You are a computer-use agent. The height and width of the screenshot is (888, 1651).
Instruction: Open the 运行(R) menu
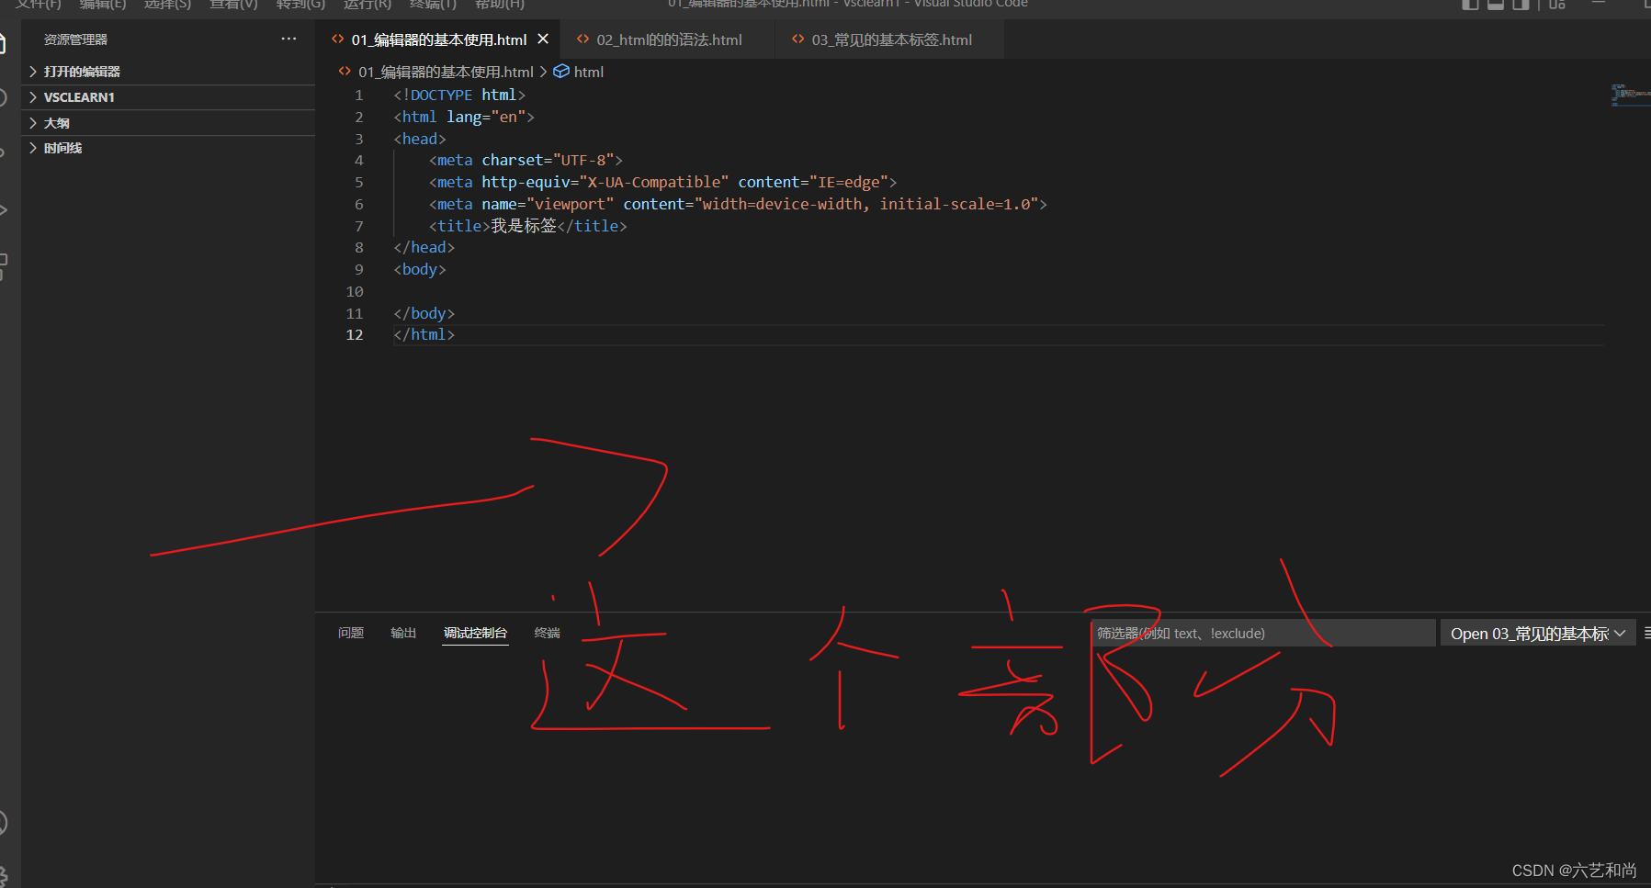pos(368,4)
